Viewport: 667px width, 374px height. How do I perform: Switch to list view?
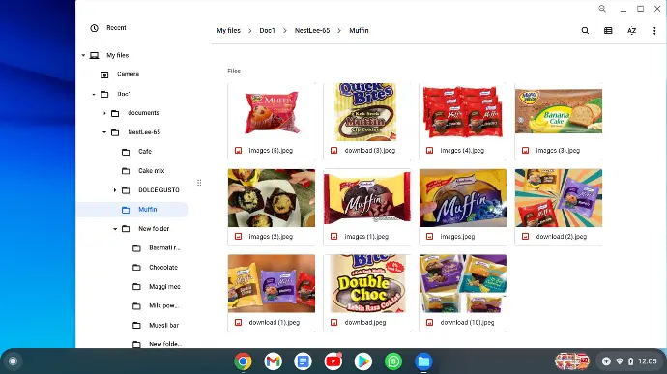pyautogui.click(x=608, y=31)
